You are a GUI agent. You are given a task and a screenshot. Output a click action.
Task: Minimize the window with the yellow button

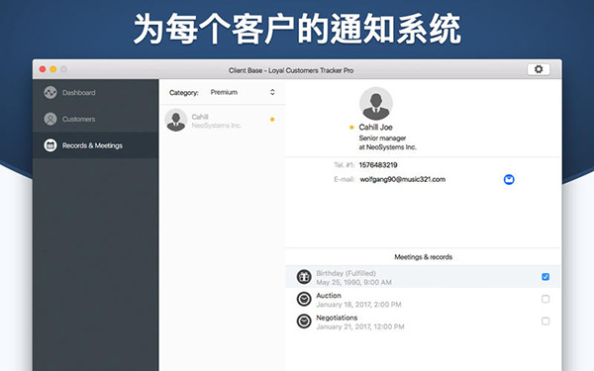pyautogui.click(x=53, y=69)
